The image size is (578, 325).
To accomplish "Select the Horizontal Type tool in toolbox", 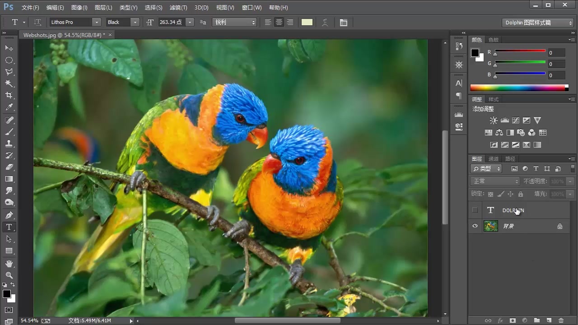I will coord(9,227).
